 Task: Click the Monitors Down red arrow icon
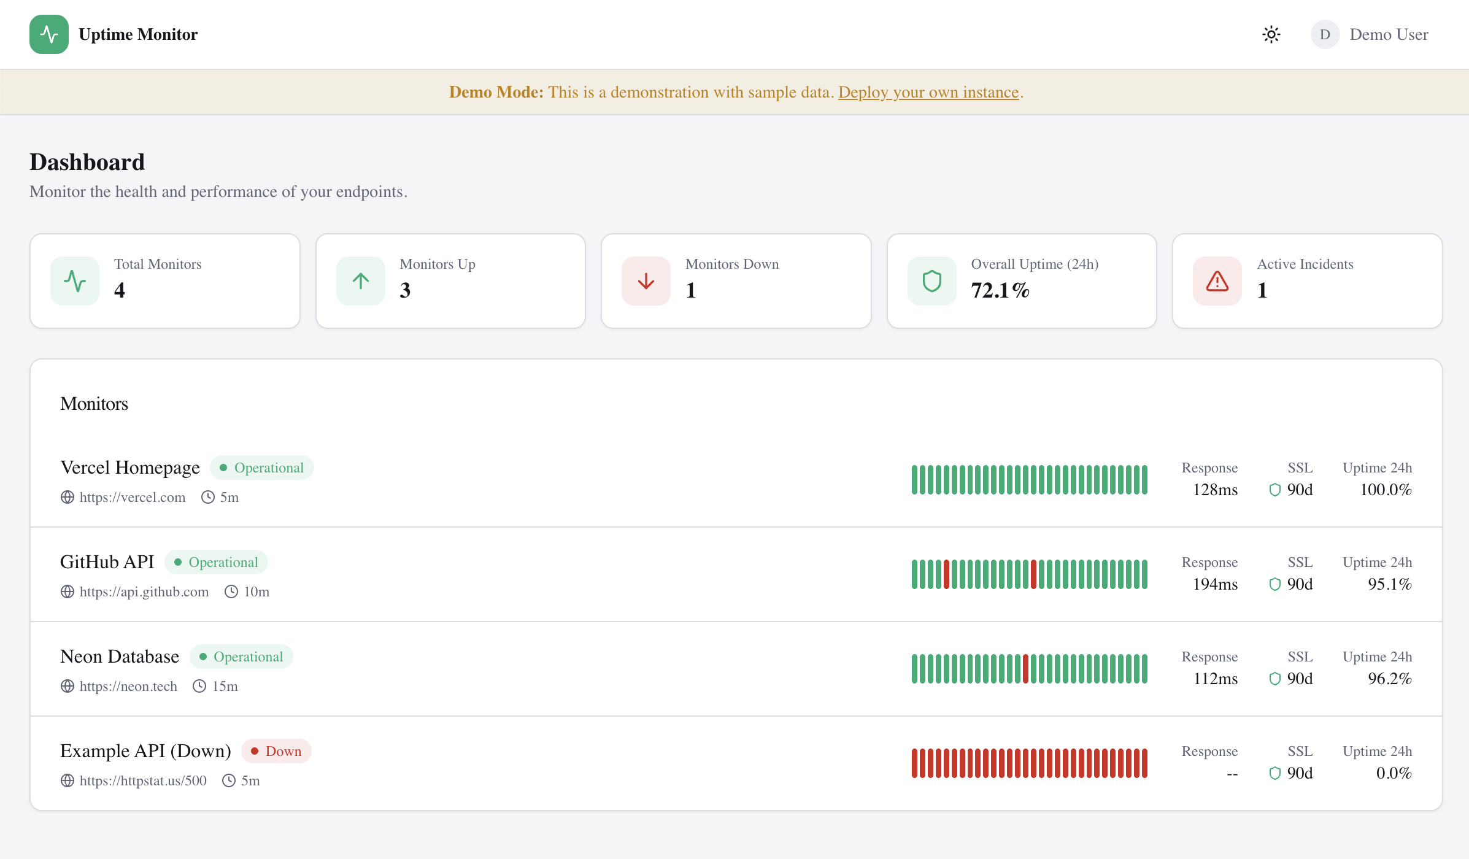coord(646,281)
